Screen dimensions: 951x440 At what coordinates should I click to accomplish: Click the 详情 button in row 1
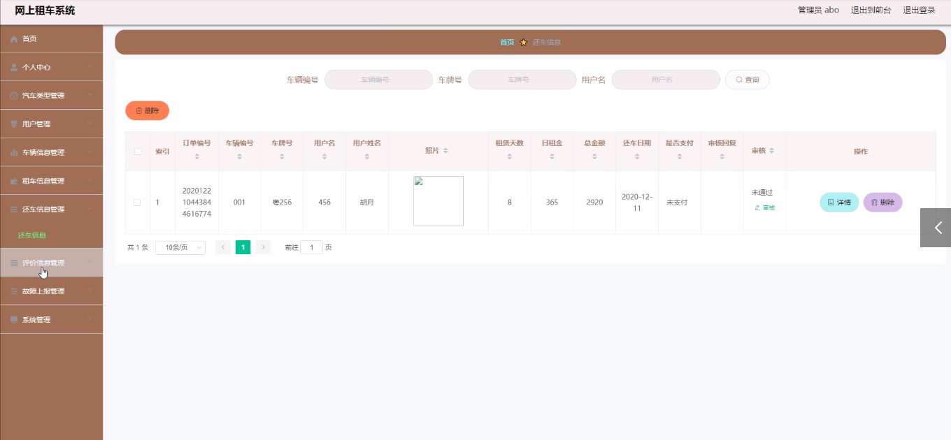(x=839, y=203)
